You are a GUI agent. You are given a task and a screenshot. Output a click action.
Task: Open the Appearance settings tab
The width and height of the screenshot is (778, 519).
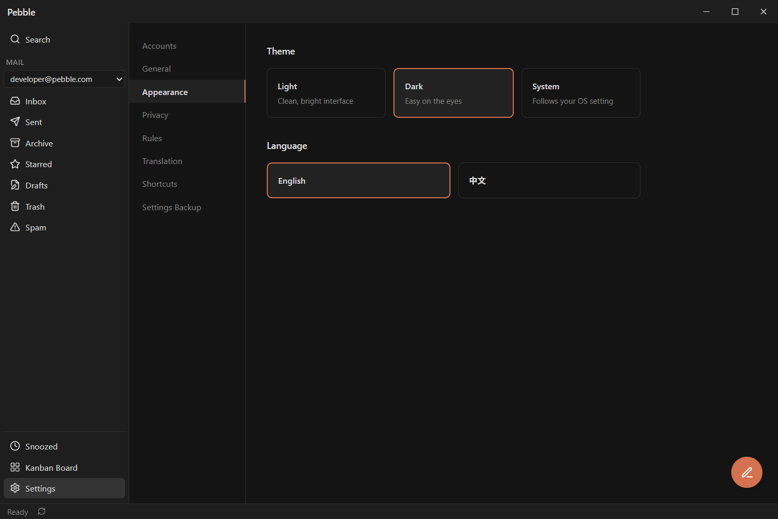pos(187,92)
